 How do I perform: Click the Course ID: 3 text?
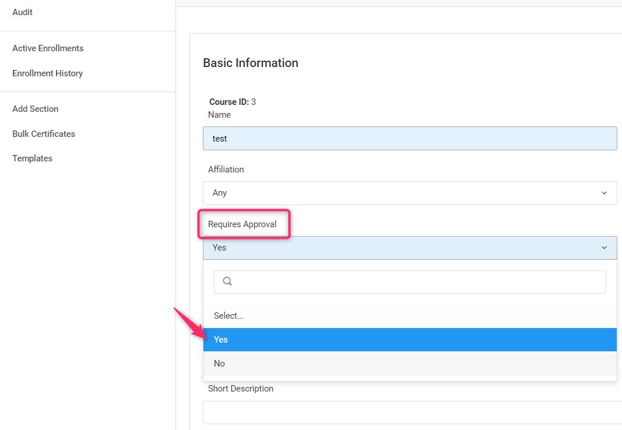[x=233, y=102]
